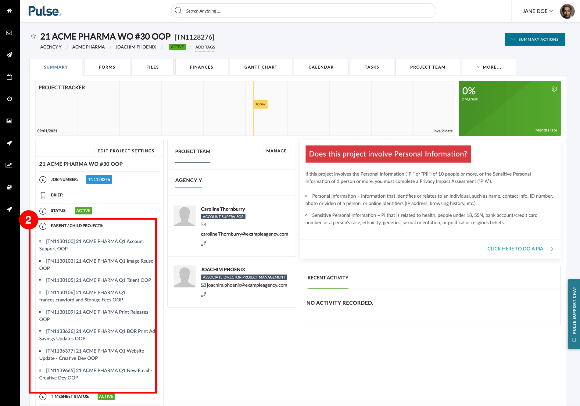Switch to the Gantt Chart tab
580x406 pixels.
tap(261, 67)
